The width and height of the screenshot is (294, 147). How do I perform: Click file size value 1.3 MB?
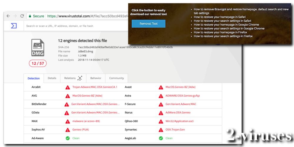coord(82,56)
